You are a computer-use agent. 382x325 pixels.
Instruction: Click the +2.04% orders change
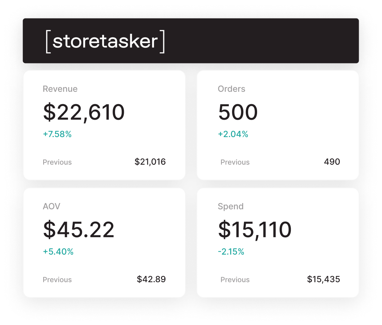tap(233, 134)
